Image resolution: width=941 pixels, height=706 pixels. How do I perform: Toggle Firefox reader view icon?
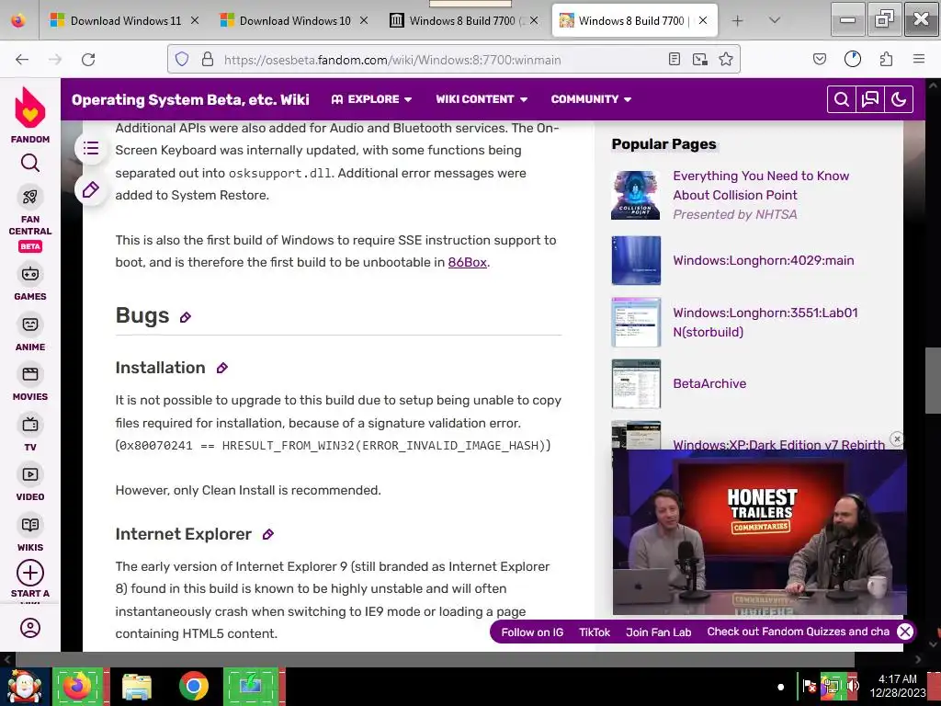pos(675,59)
